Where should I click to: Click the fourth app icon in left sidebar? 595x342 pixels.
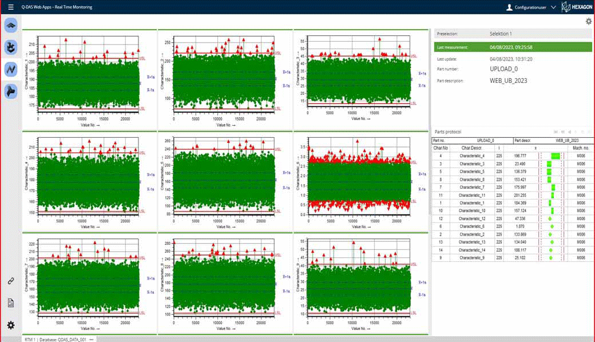(11, 91)
